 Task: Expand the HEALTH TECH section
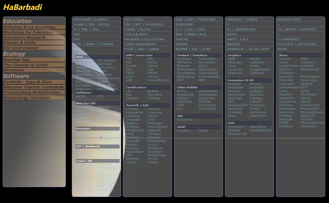pos(300,19)
